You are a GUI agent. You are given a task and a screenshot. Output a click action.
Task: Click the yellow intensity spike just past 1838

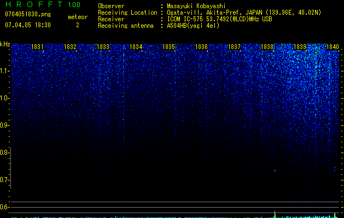[x=275, y=214]
